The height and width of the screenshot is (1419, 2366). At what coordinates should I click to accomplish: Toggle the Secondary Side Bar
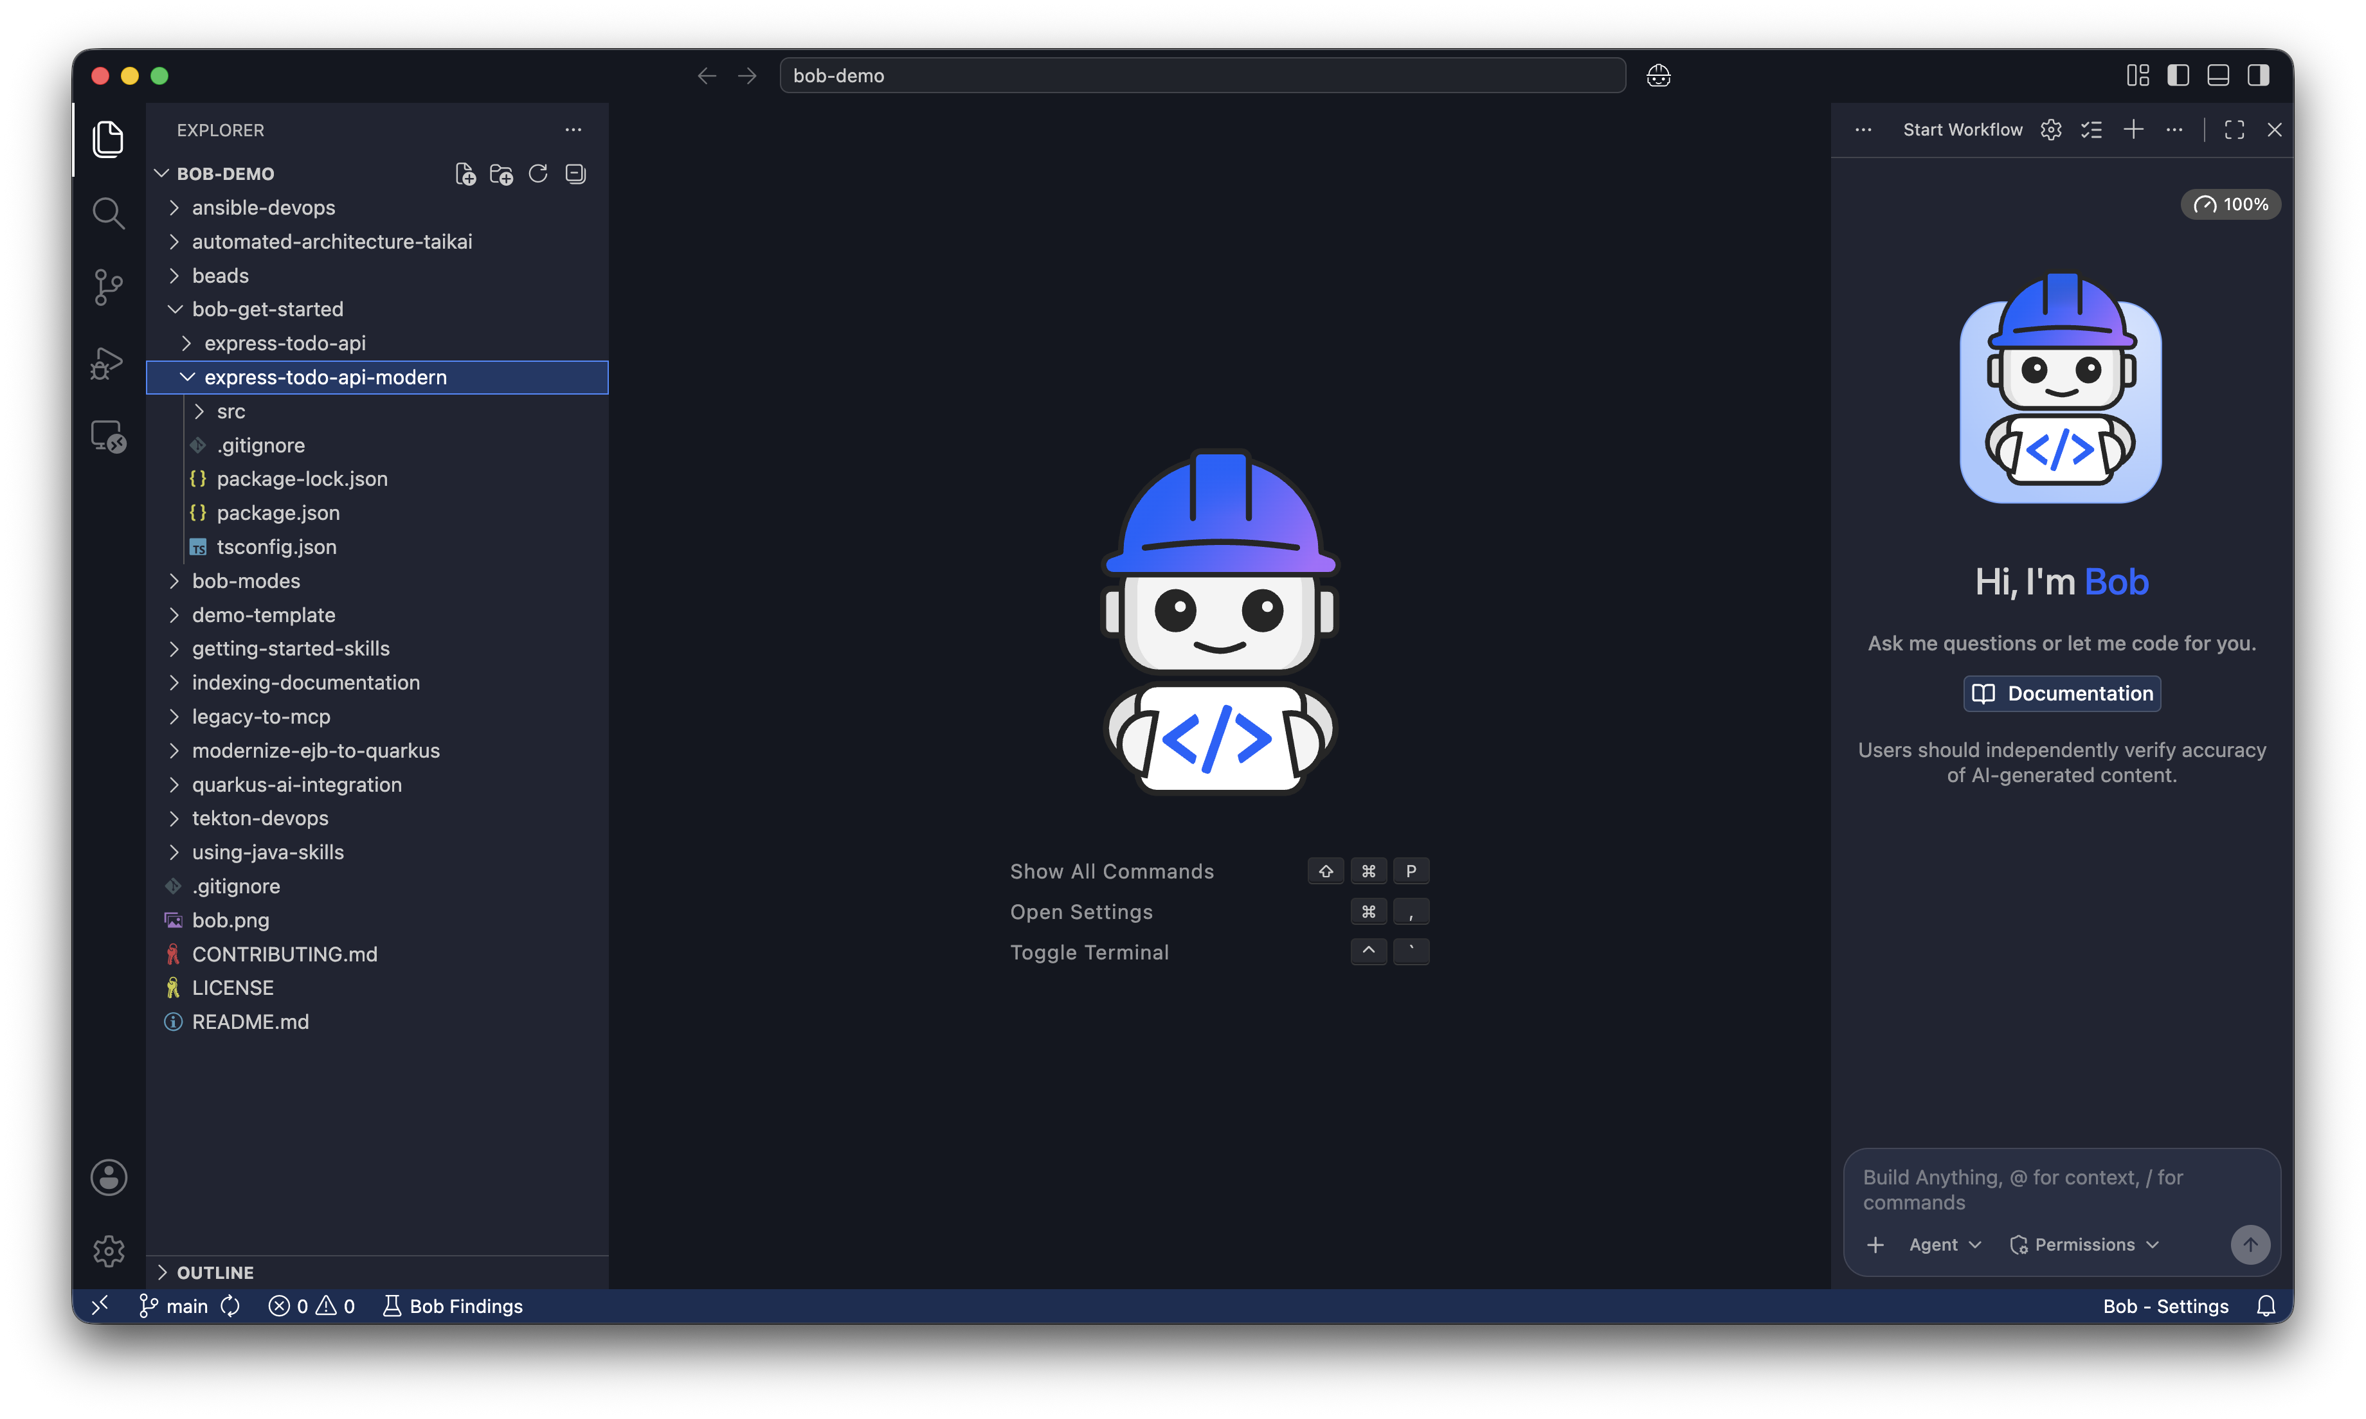click(2258, 76)
